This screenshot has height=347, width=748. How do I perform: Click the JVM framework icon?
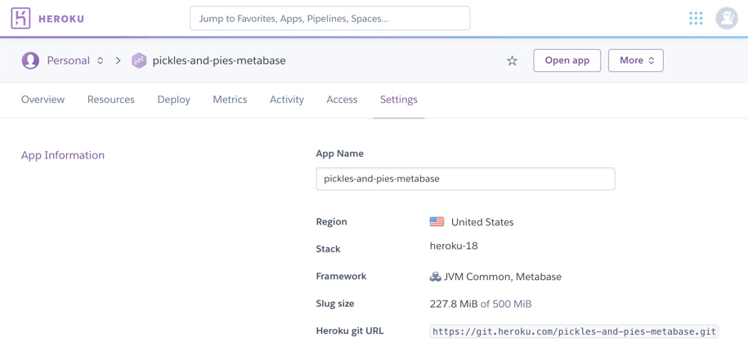pos(435,277)
